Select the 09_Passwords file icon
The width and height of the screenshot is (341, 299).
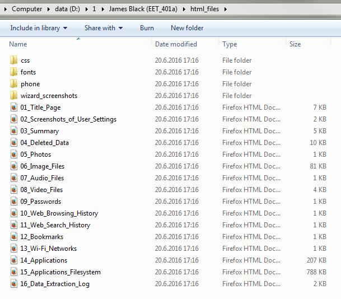(14, 202)
